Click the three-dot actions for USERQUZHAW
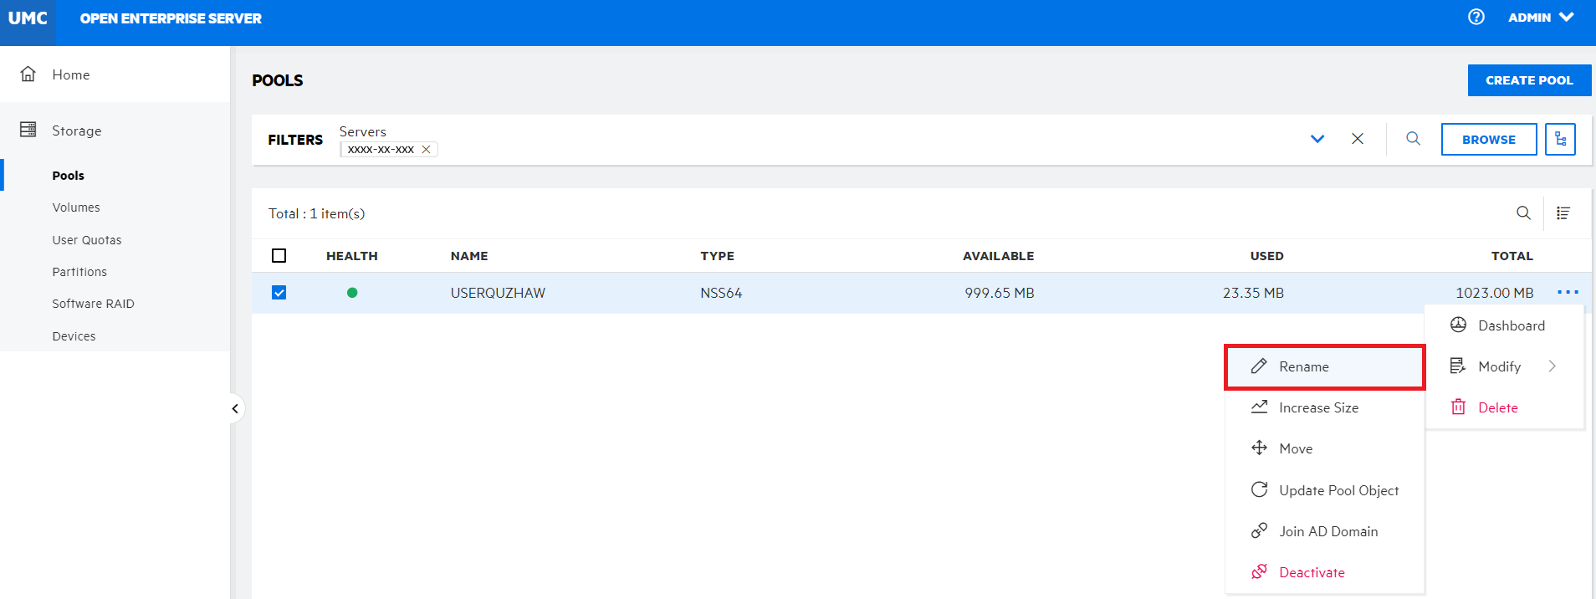Image resolution: width=1596 pixels, height=599 pixels. pyautogui.click(x=1568, y=292)
